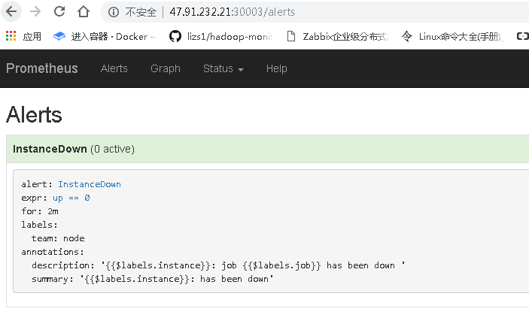529x336 pixels.
Task: Open the apps grid bookmark shortcut
Action: pyautogui.click(x=23, y=36)
